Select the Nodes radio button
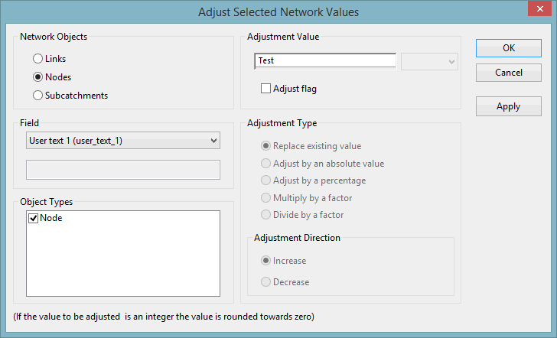Viewport: 557px width, 338px height. pos(37,77)
